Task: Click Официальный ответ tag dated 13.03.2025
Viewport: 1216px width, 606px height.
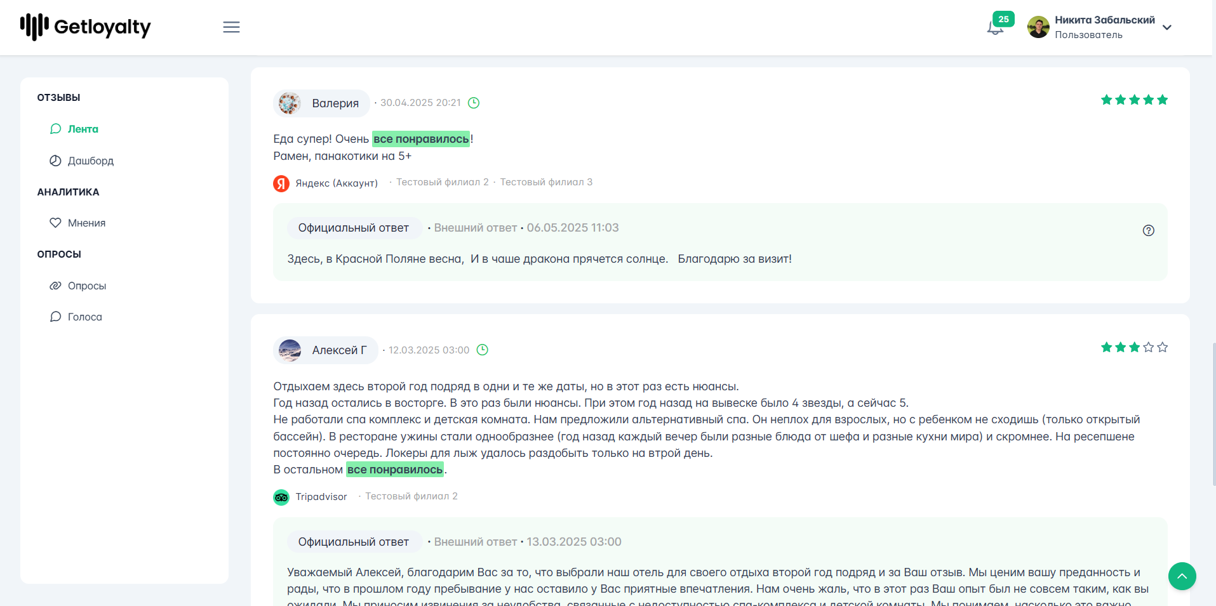Action: click(x=354, y=542)
